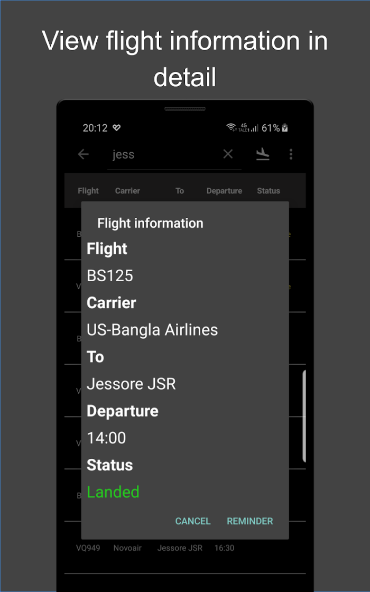Image resolution: width=370 pixels, height=592 pixels.
Task: Switch to arrivals using plane landing icon
Action: (x=263, y=154)
